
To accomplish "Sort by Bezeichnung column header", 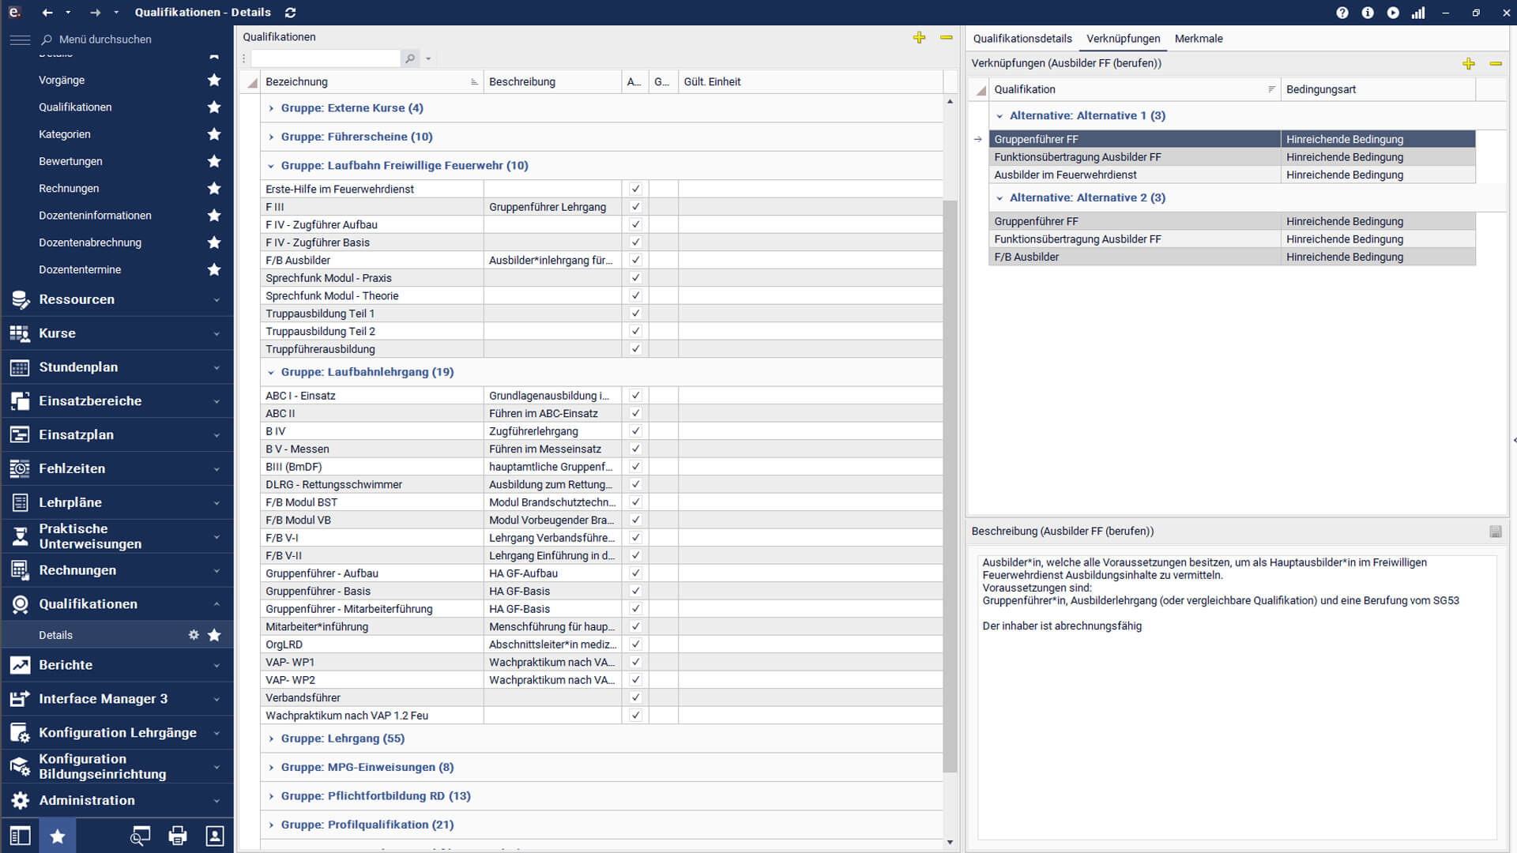I will click(x=372, y=82).
